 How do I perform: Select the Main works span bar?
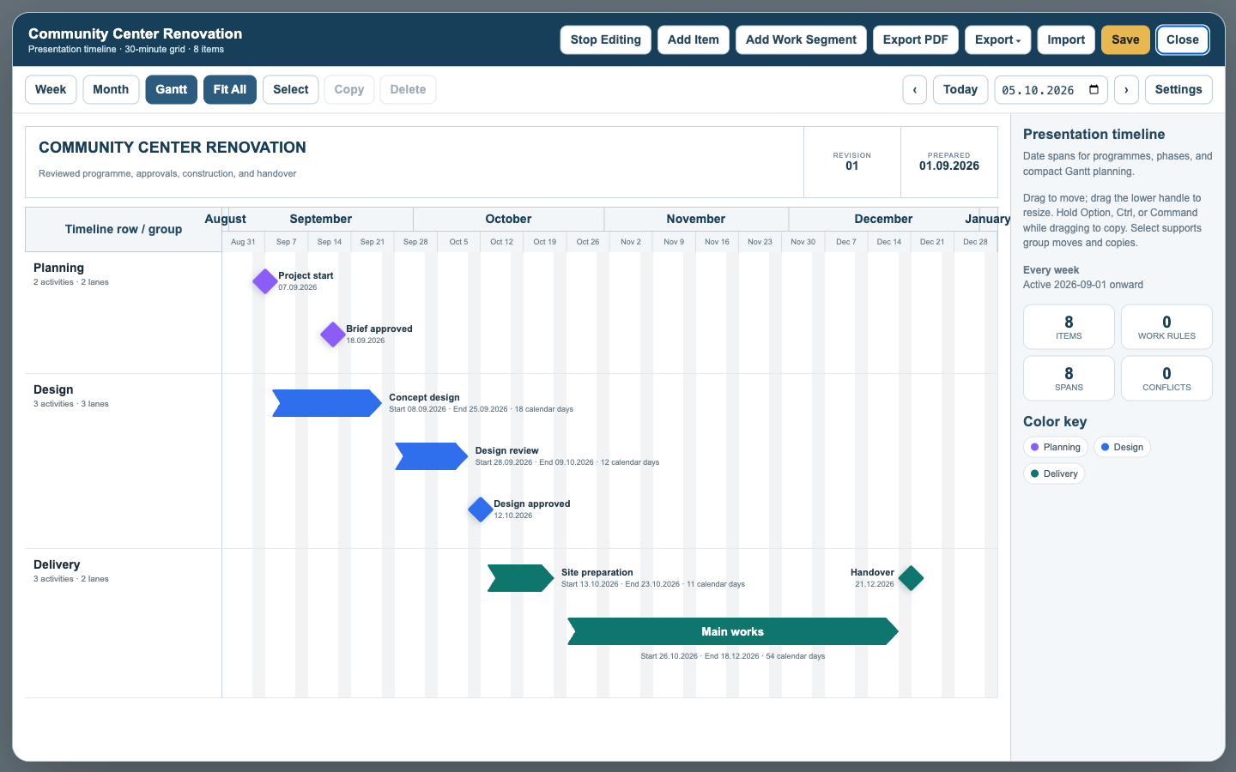coord(733,631)
